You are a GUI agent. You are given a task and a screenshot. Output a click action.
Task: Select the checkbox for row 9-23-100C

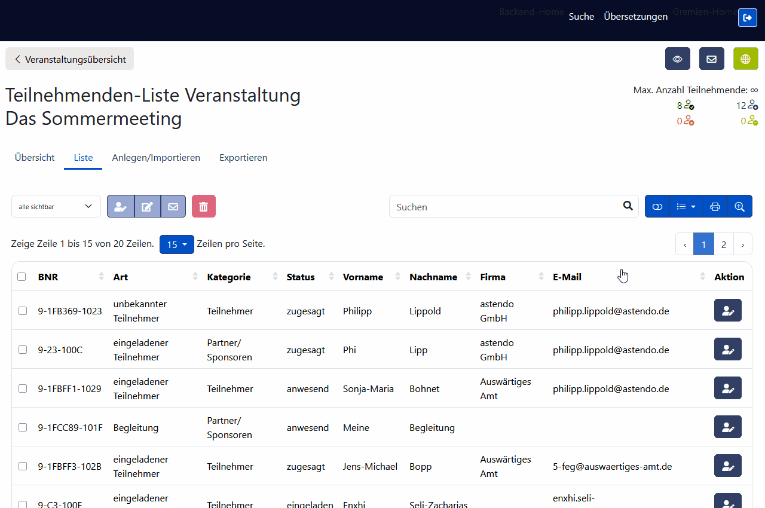click(22, 349)
